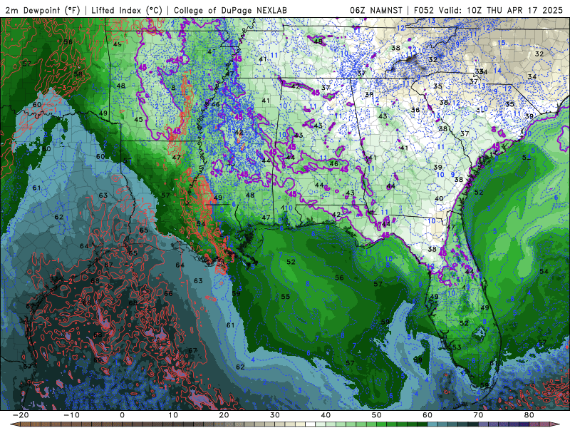This screenshot has height=428, width=570.
Task: Click the "2m Dewpoint (°F)" title text
Action: pos(43,10)
